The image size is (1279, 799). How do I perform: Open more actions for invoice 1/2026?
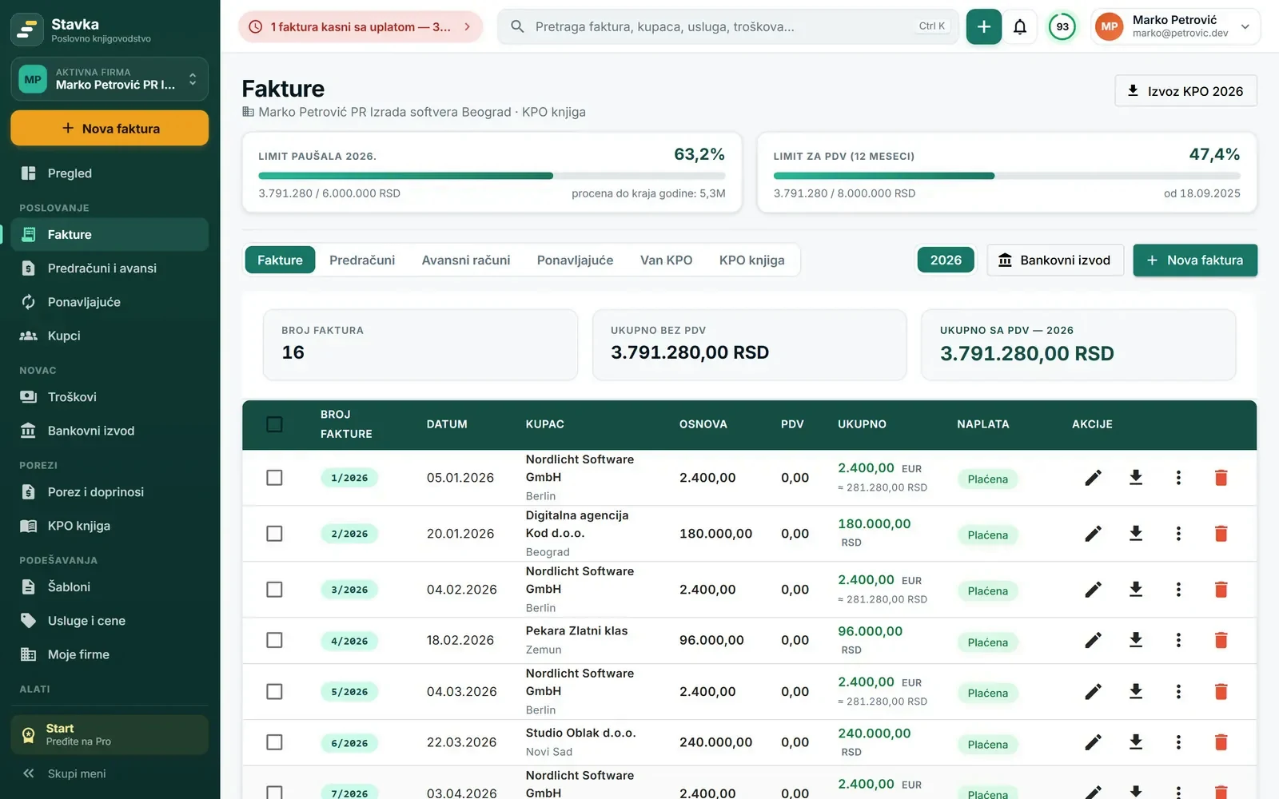click(x=1178, y=478)
